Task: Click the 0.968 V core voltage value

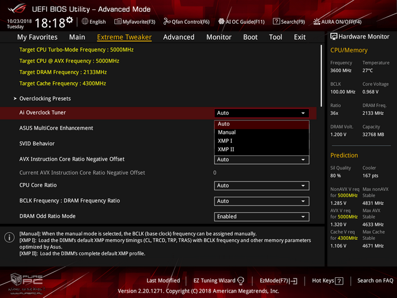Action: point(370,92)
